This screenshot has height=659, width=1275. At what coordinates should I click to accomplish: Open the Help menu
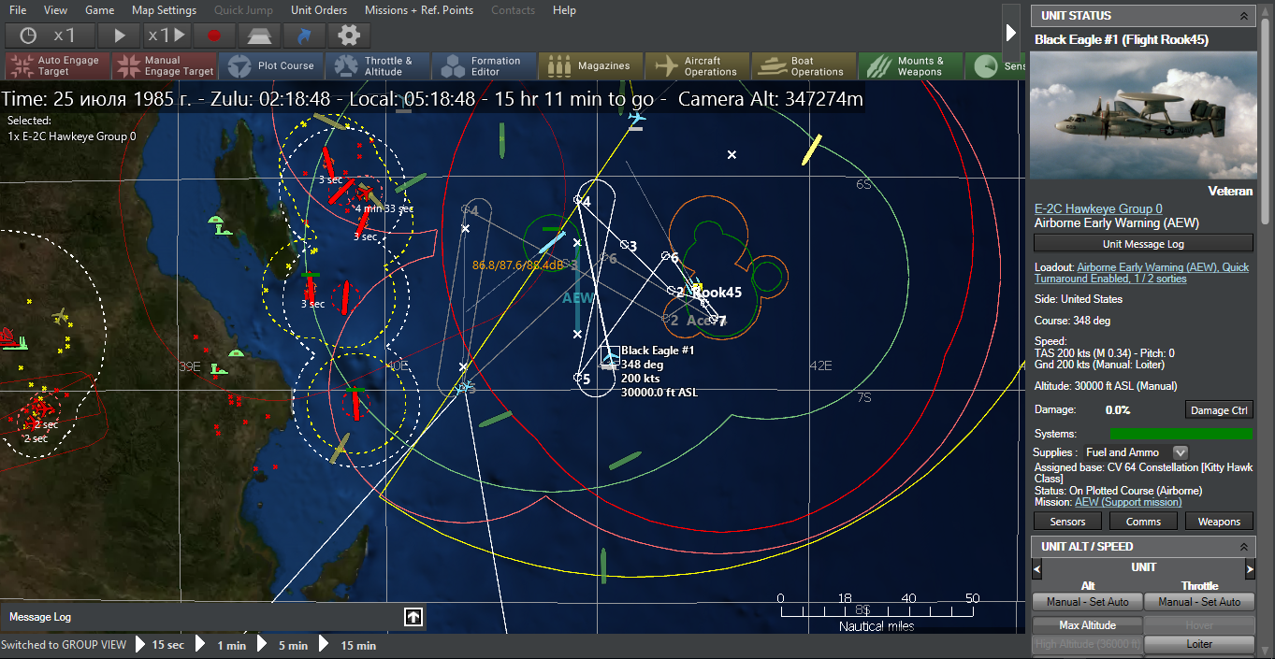pyautogui.click(x=564, y=10)
